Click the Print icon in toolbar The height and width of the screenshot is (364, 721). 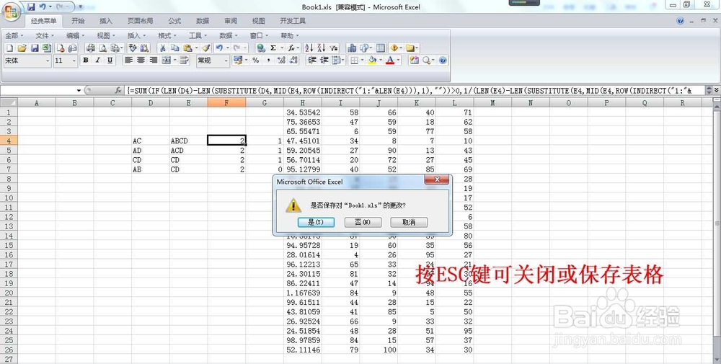point(91,48)
